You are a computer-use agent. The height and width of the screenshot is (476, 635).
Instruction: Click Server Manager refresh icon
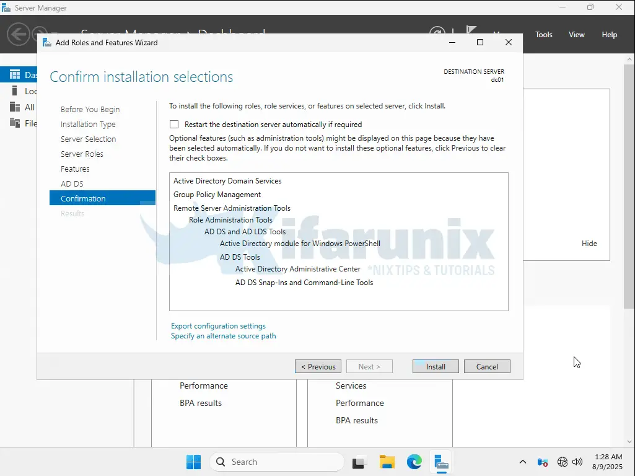(x=437, y=30)
